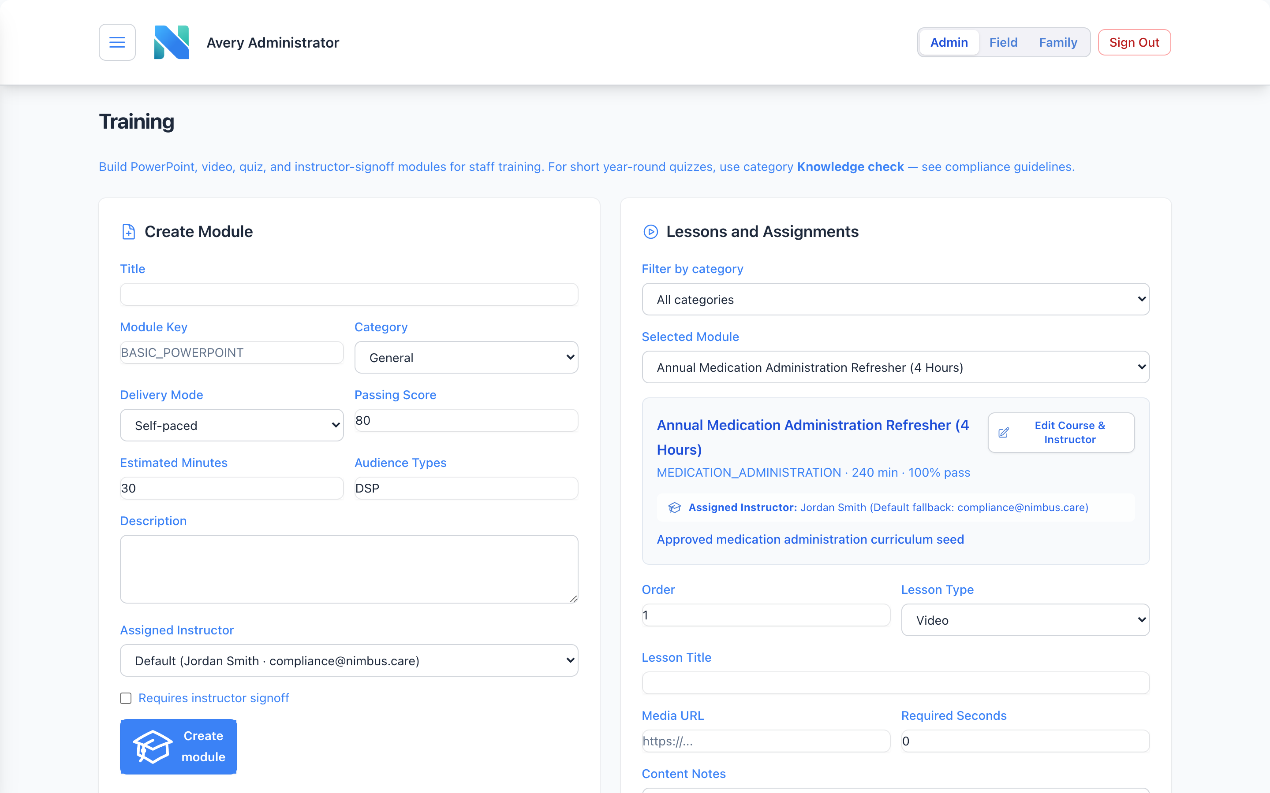Click the Lessons and Assignments play icon
The image size is (1270, 793).
[x=651, y=232]
